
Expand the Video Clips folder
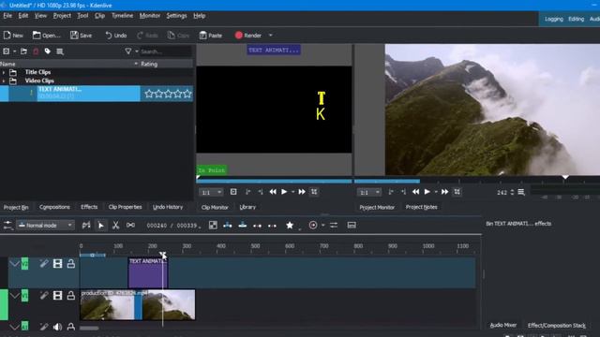(4, 81)
